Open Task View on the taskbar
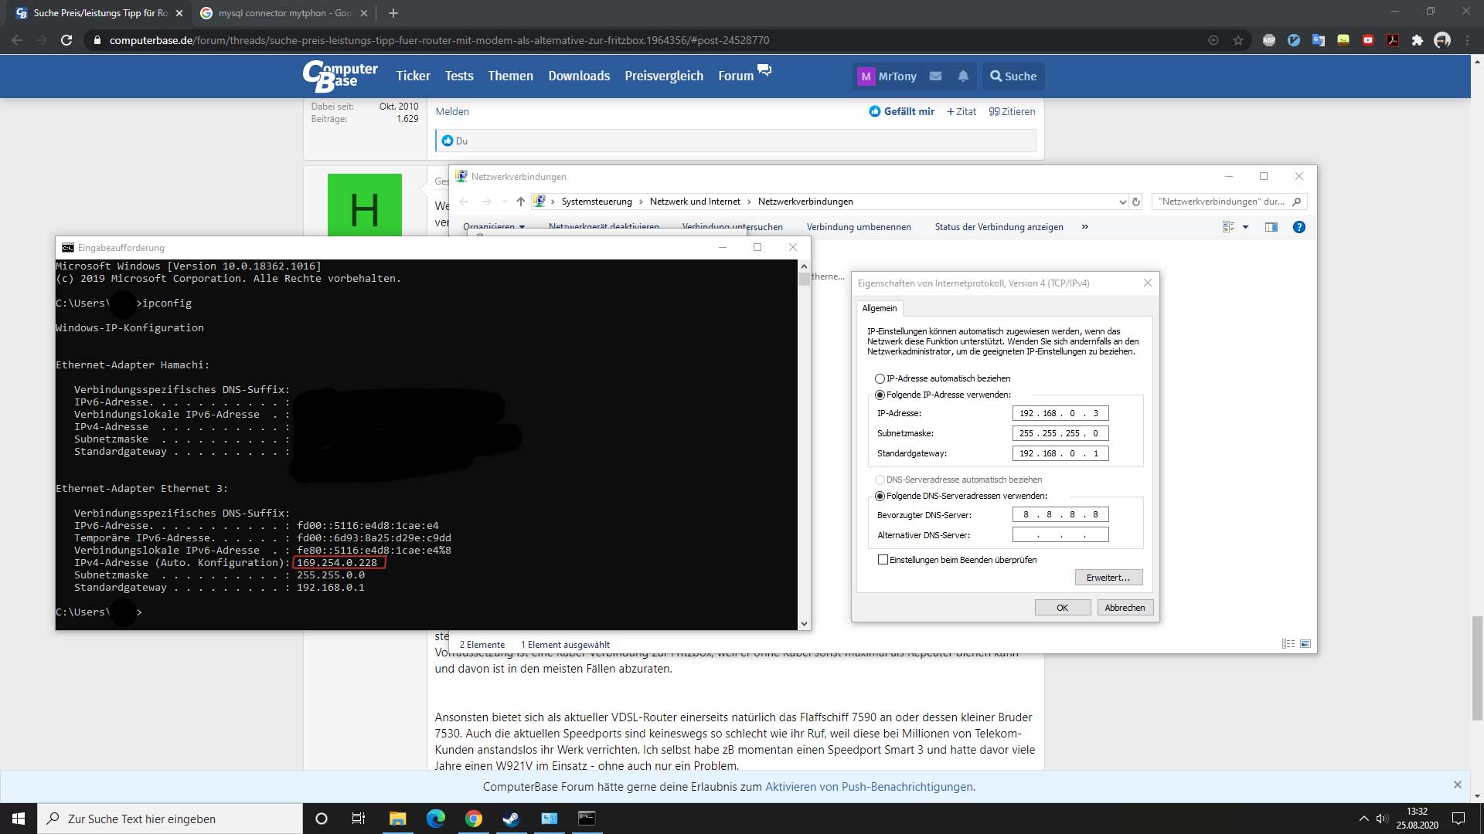This screenshot has height=834, width=1484. click(x=358, y=819)
